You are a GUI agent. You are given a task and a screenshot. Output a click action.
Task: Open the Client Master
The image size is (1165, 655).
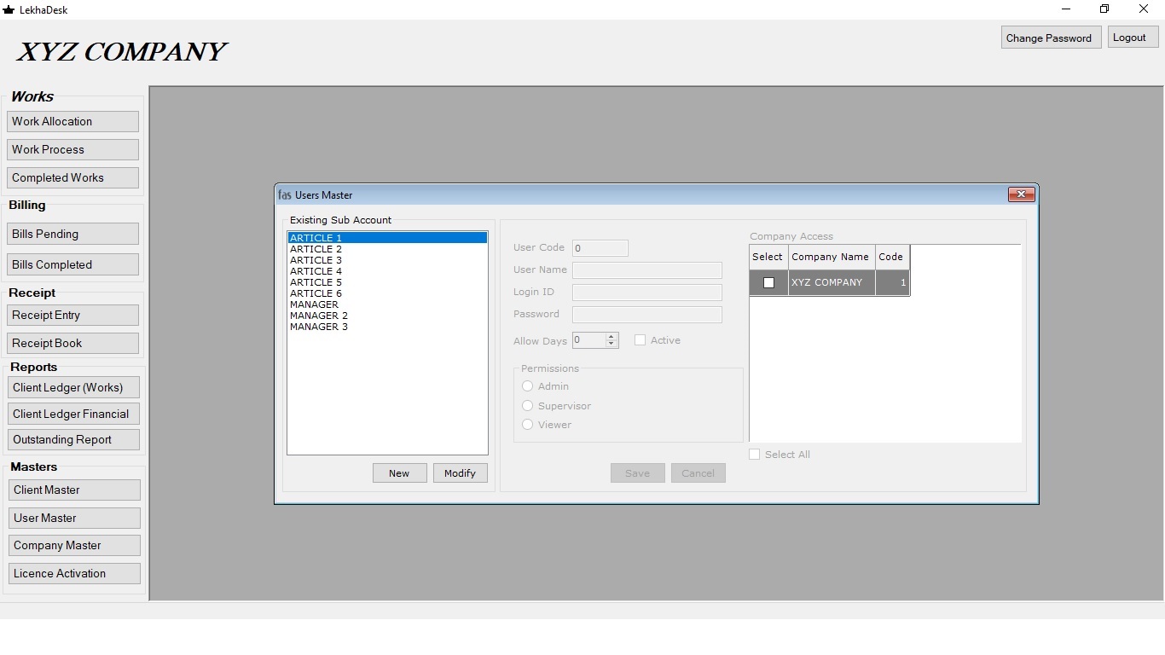(x=74, y=490)
